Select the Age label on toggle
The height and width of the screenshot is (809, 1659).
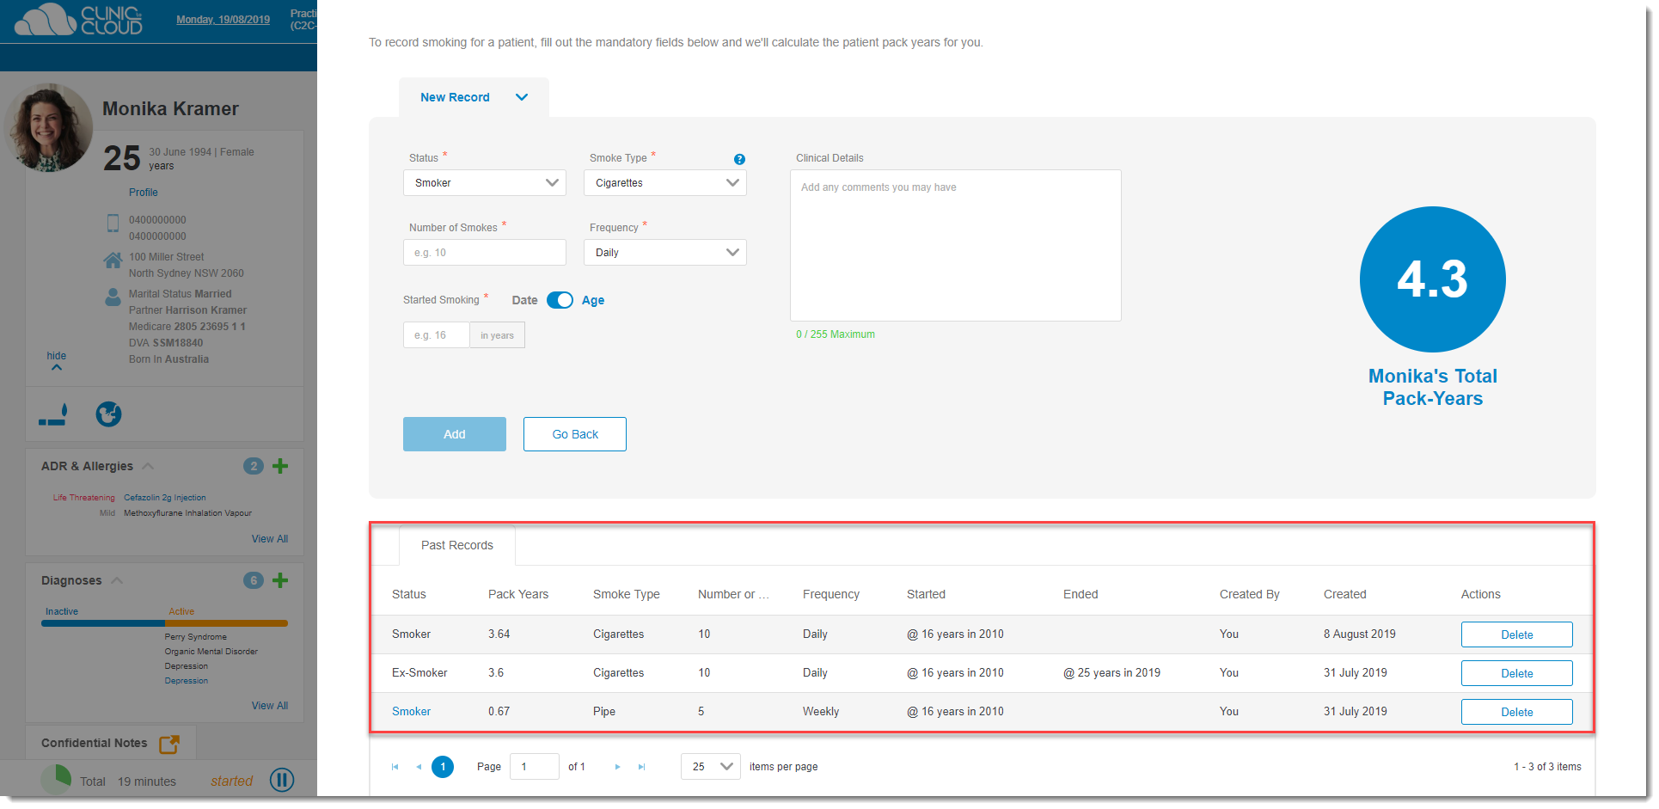593,300
